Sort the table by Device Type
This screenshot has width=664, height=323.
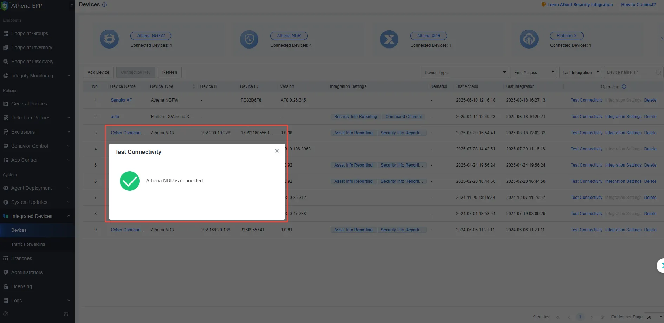pyautogui.click(x=193, y=86)
